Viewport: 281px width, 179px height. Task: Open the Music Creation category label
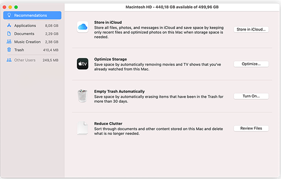(27, 42)
